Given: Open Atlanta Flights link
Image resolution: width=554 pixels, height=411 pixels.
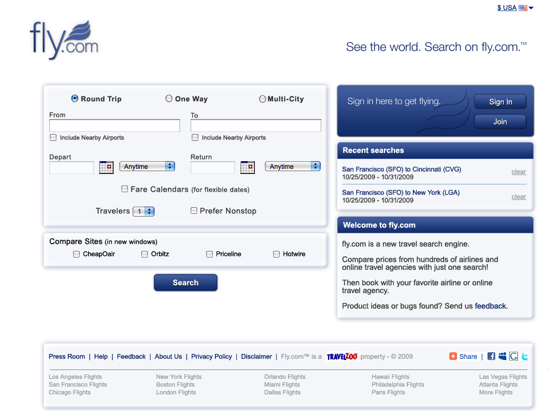Looking at the screenshot, I should coord(498,384).
